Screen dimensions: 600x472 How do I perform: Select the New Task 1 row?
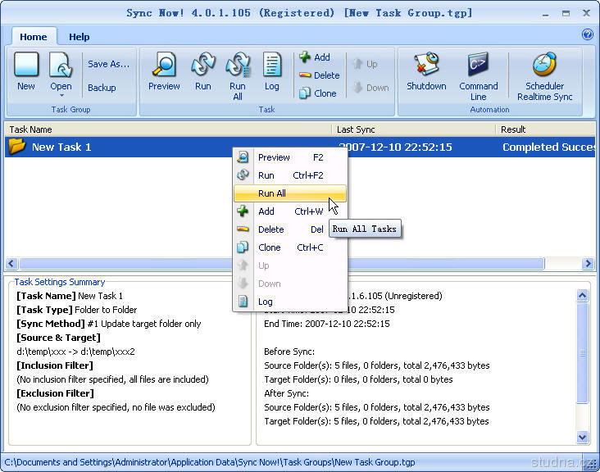(x=115, y=147)
